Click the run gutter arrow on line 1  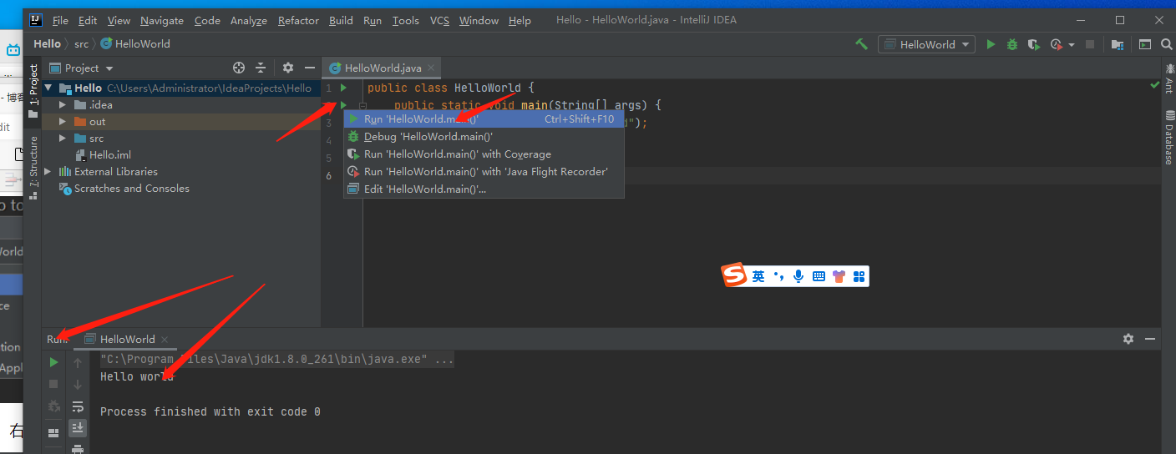(x=343, y=88)
